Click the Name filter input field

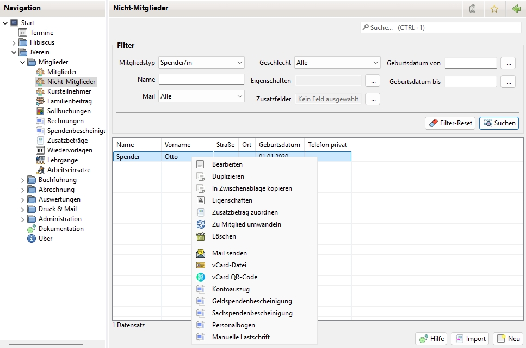(x=201, y=80)
